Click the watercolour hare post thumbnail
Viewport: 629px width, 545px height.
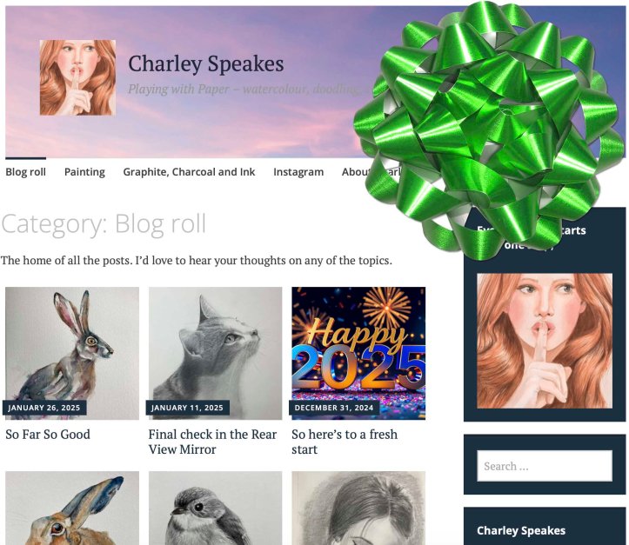coord(72,353)
